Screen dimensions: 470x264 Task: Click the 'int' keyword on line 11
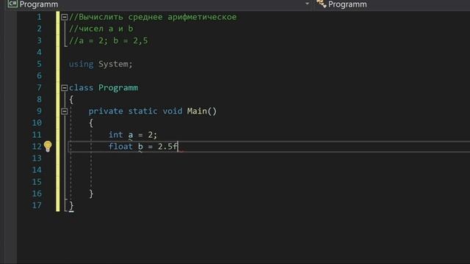pos(115,135)
